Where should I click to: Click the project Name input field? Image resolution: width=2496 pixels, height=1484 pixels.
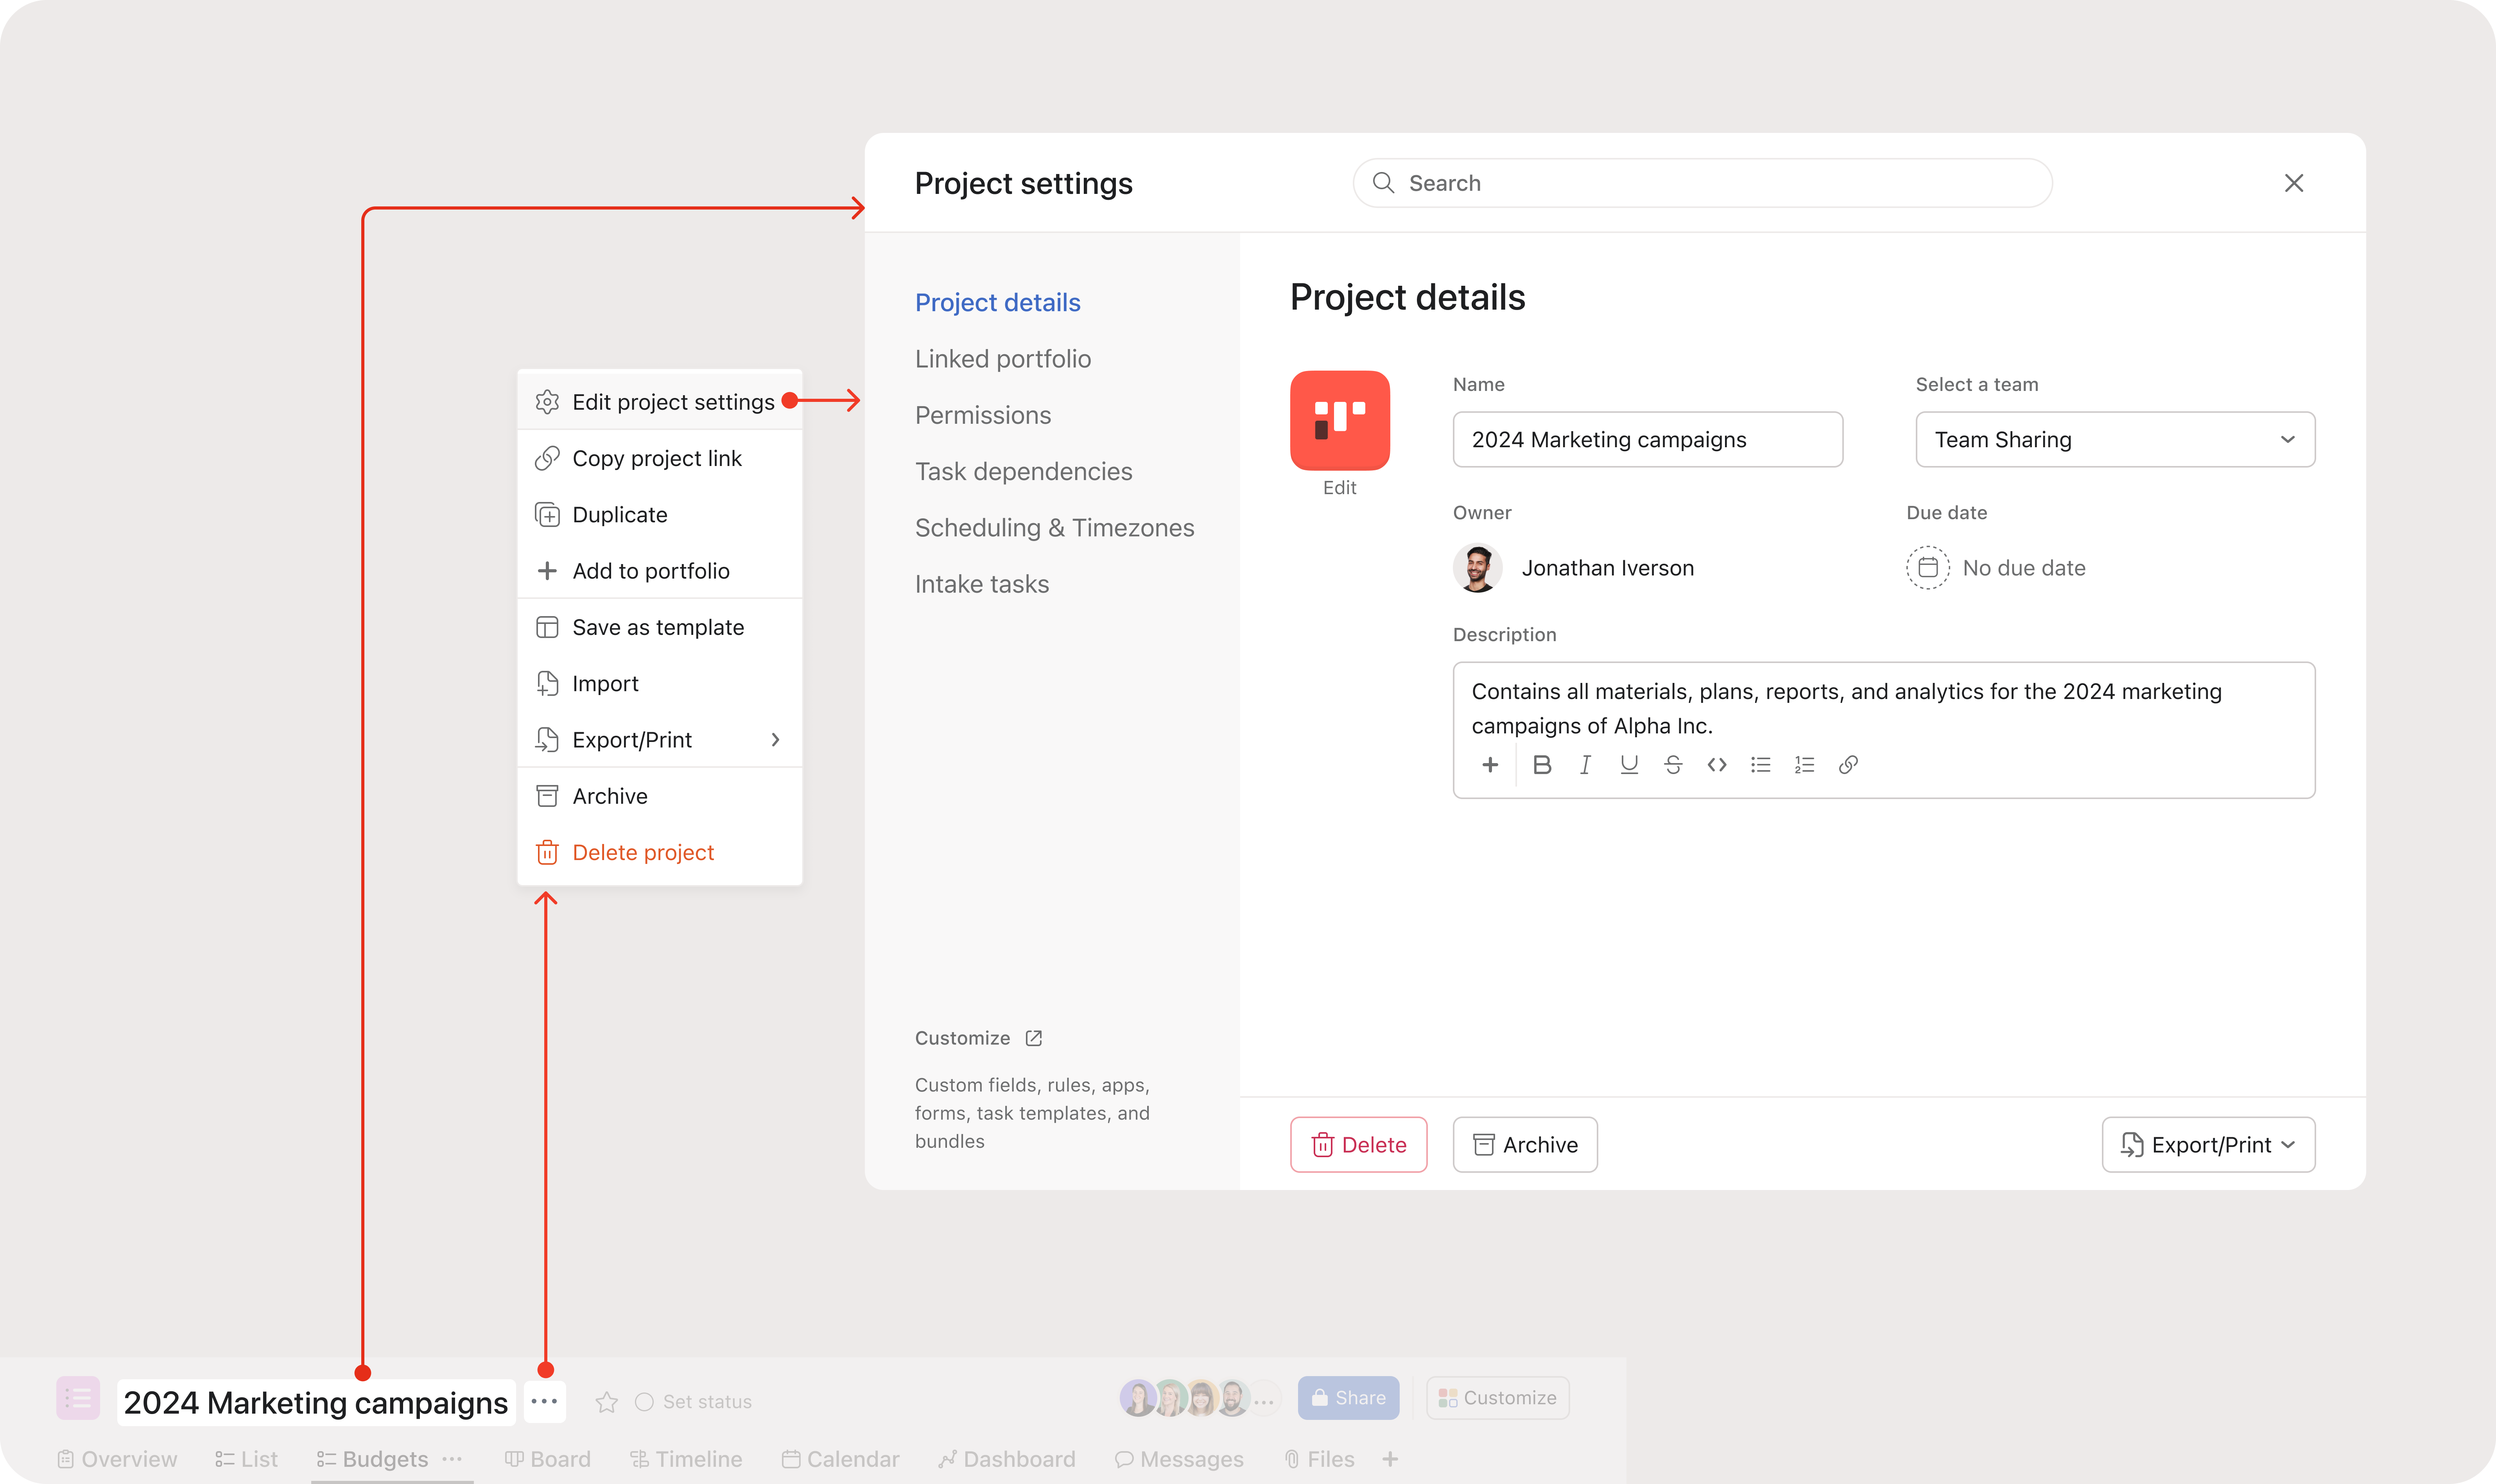tap(1647, 439)
